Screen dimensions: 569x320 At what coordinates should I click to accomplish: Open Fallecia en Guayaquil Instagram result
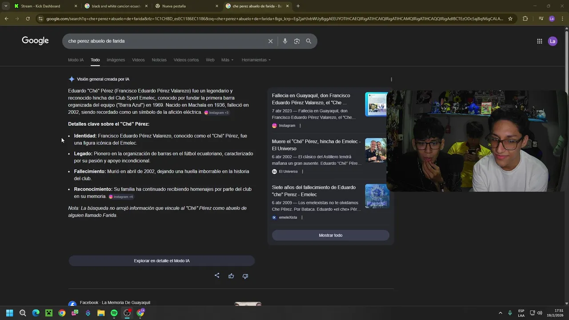coord(311,99)
